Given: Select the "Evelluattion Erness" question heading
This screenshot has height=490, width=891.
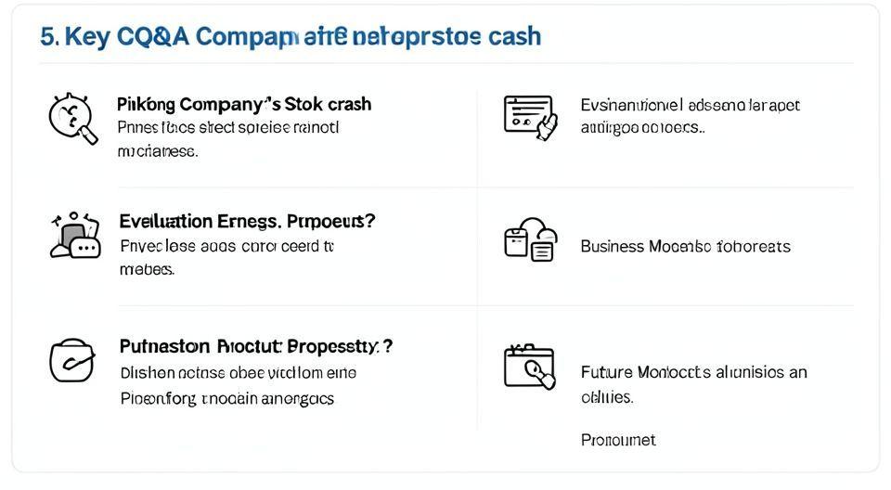Looking at the screenshot, I should 247,222.
